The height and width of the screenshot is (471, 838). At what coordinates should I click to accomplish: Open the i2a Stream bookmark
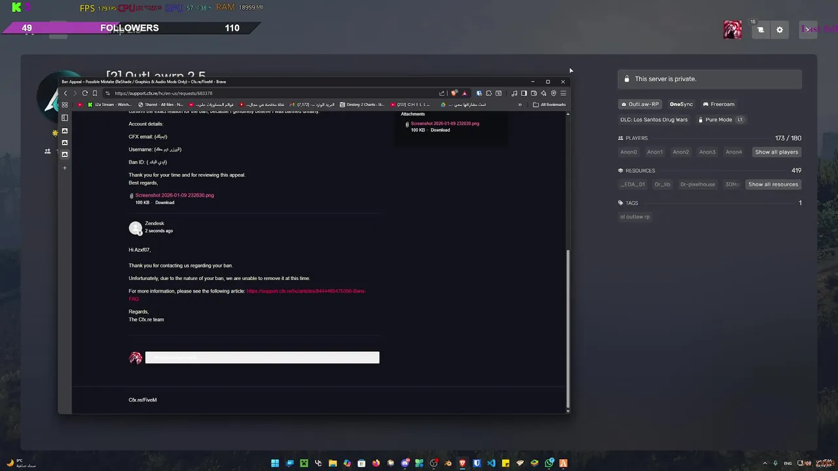[x=109, y=105]
